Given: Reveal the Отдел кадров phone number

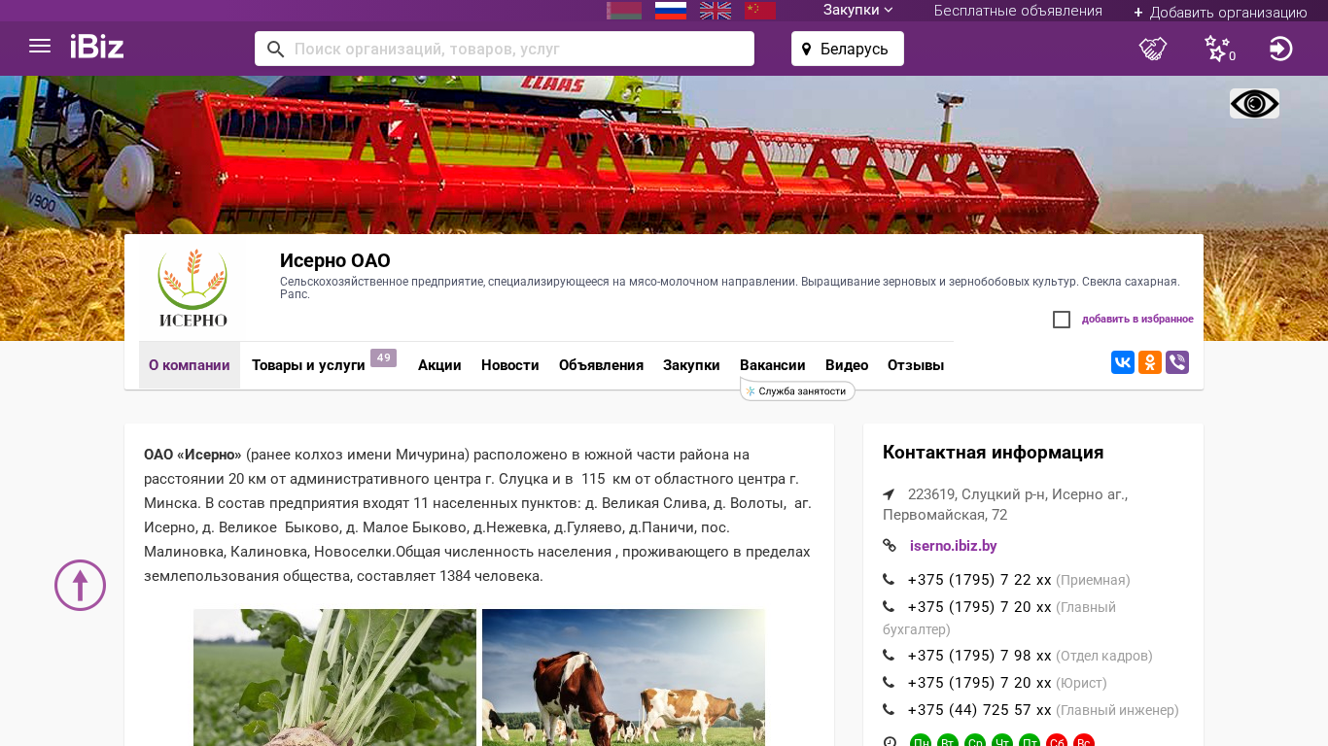Looking at the screenshot, I should point(980,656).
